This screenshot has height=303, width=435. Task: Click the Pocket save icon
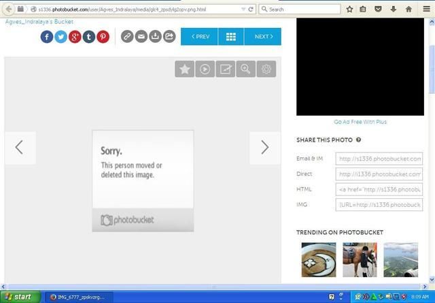tap(378, 9)
